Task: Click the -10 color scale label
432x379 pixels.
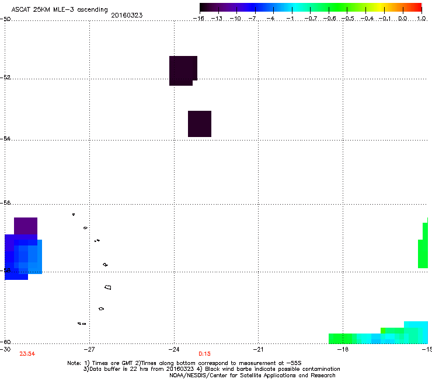Action: (x=235, y=19)
